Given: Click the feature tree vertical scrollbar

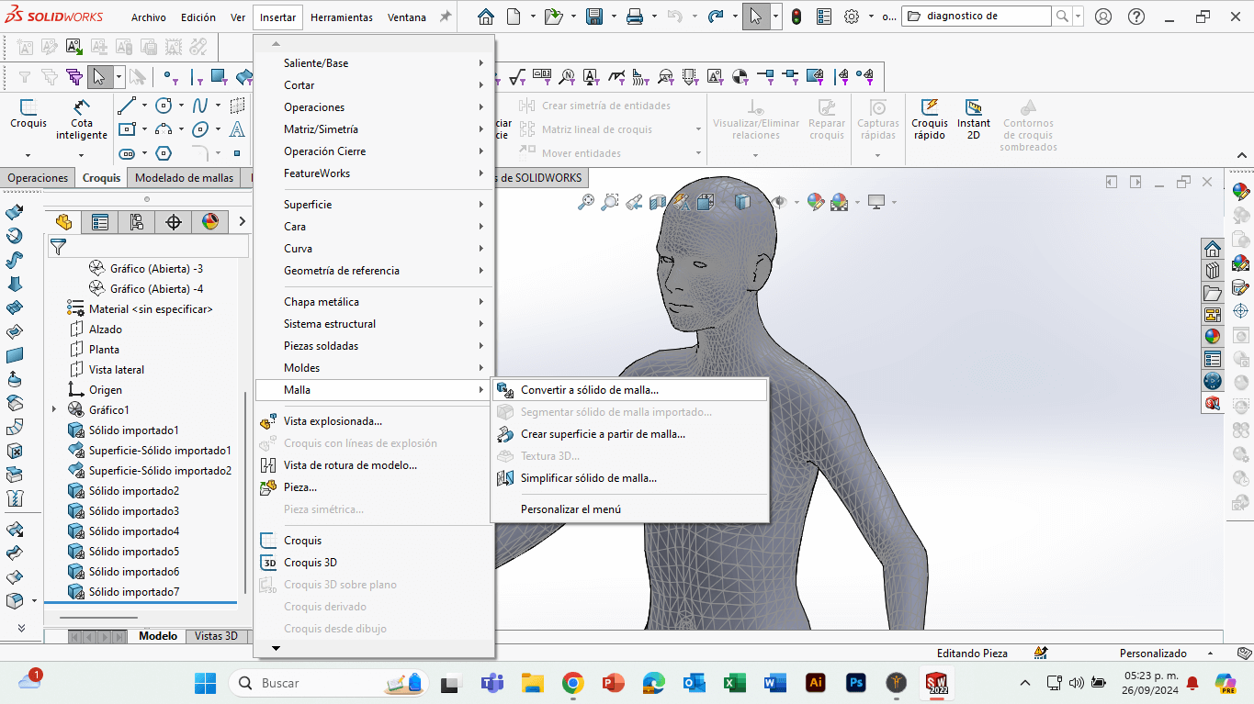Looking at the screenshot, I should pyautogui.click(x=244, y=493).
